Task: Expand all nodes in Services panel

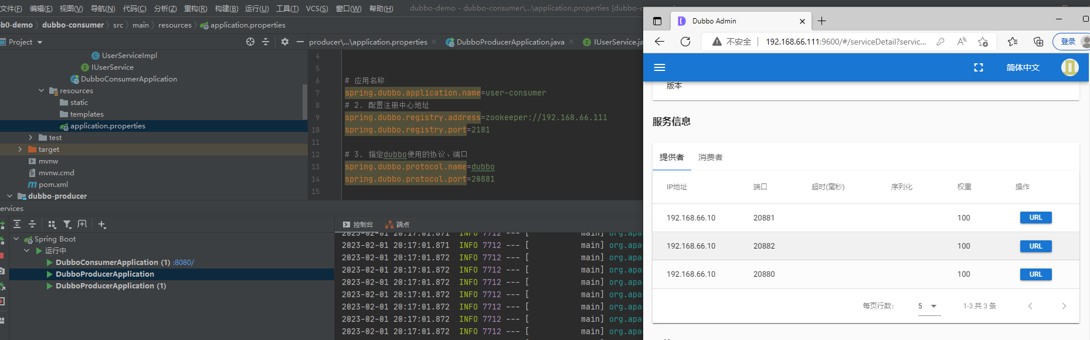Action: 17,224
